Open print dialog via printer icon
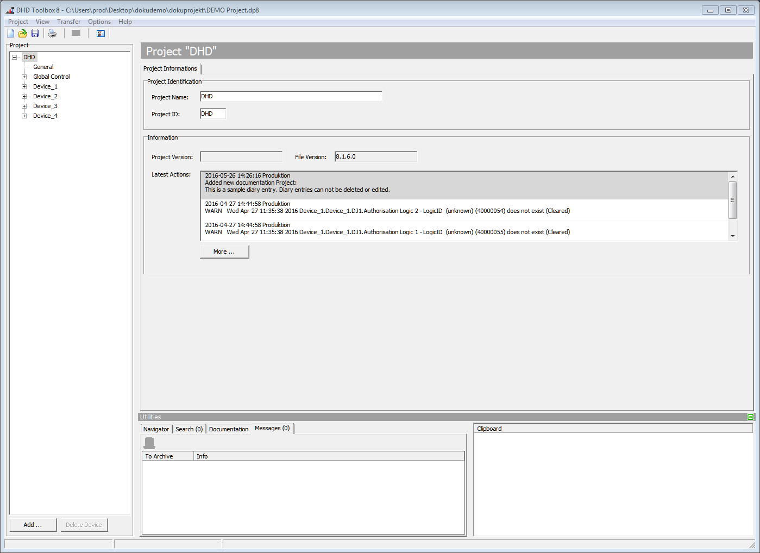760x553 pixels. pyautogui.click(x=52, y=33)
